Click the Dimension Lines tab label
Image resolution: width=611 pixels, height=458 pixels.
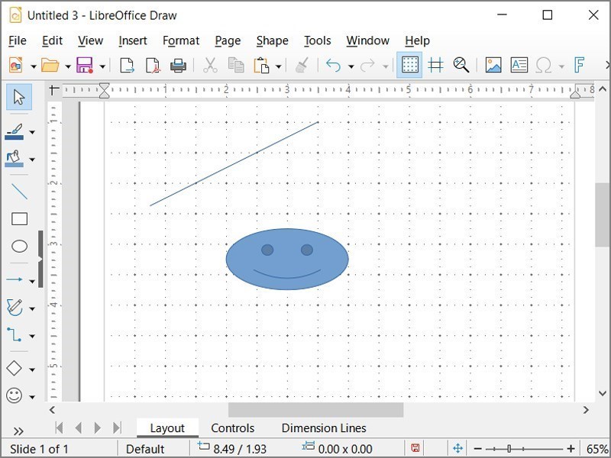coord(323,428)
